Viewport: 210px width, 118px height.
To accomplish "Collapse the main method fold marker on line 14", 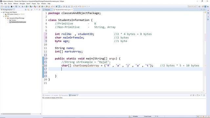I will tap(48, 58).
